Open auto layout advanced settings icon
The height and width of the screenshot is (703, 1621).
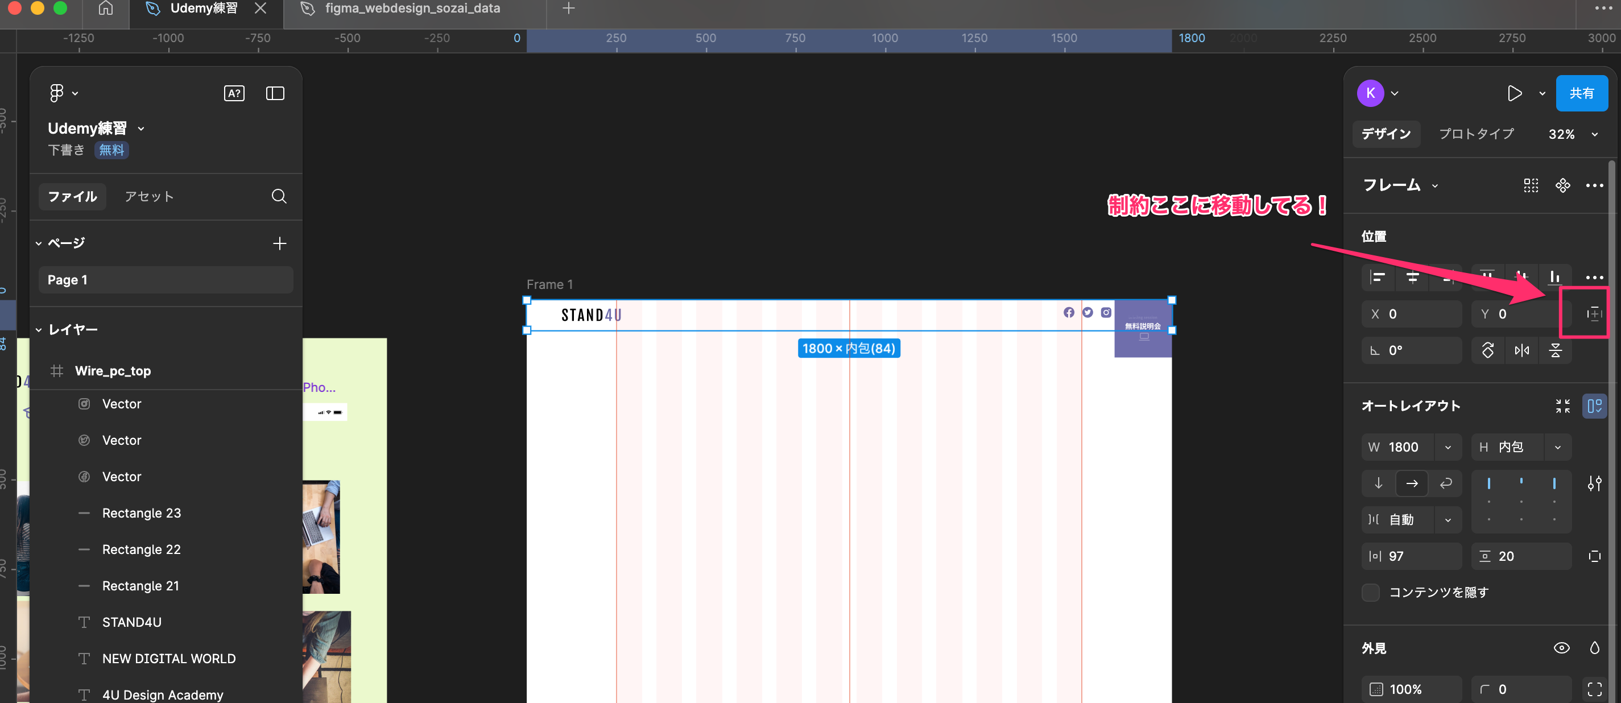click(x=1594, y=483)
